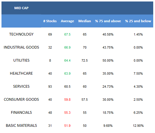Click the % 25 and below header

(x=138, y=21)
